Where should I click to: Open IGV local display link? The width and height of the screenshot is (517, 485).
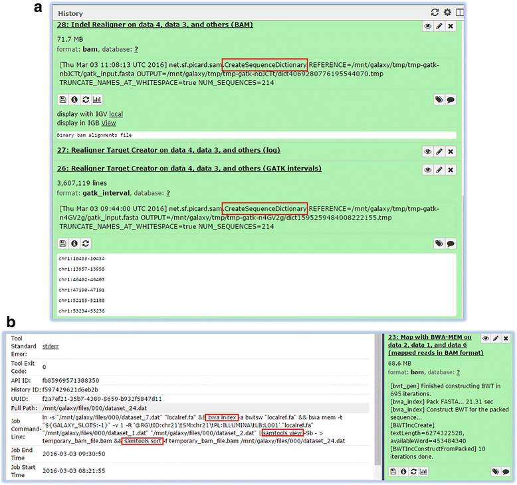tap(116, 114)
